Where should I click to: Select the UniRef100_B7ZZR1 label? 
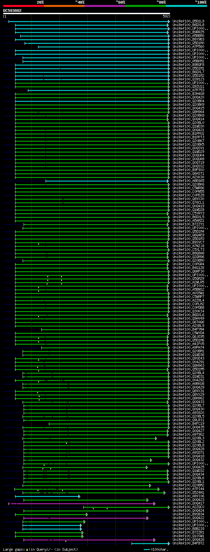coord(188,532)
